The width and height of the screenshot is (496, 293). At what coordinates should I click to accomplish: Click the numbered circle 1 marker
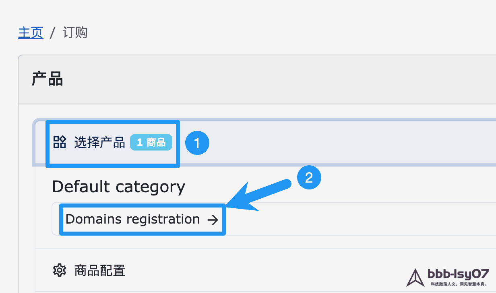pos(197,143)
